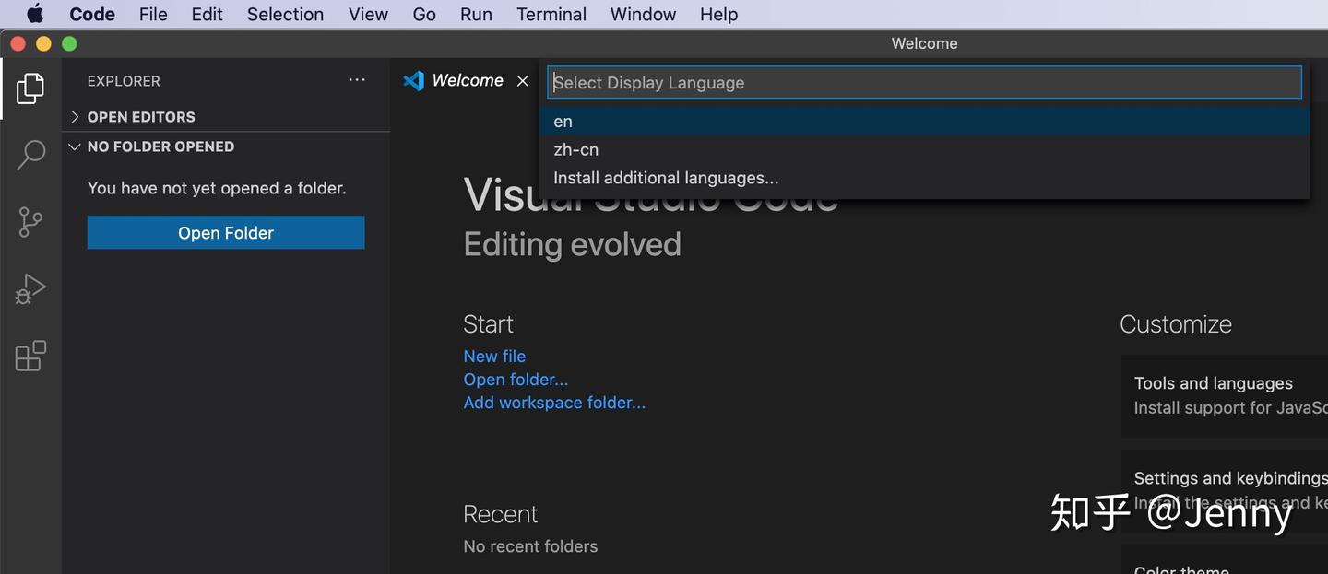Image resolution: width=1328 pixels, height=574 pixels.
Task: Click the VS Code logo on the Welcome tab
Action: point(414,80)
